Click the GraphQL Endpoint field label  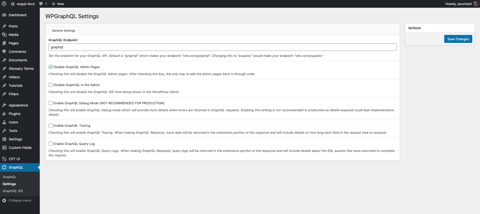[63, 40]
